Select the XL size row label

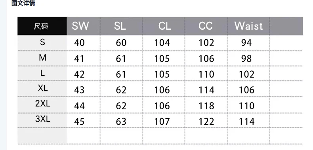point(43,88)
